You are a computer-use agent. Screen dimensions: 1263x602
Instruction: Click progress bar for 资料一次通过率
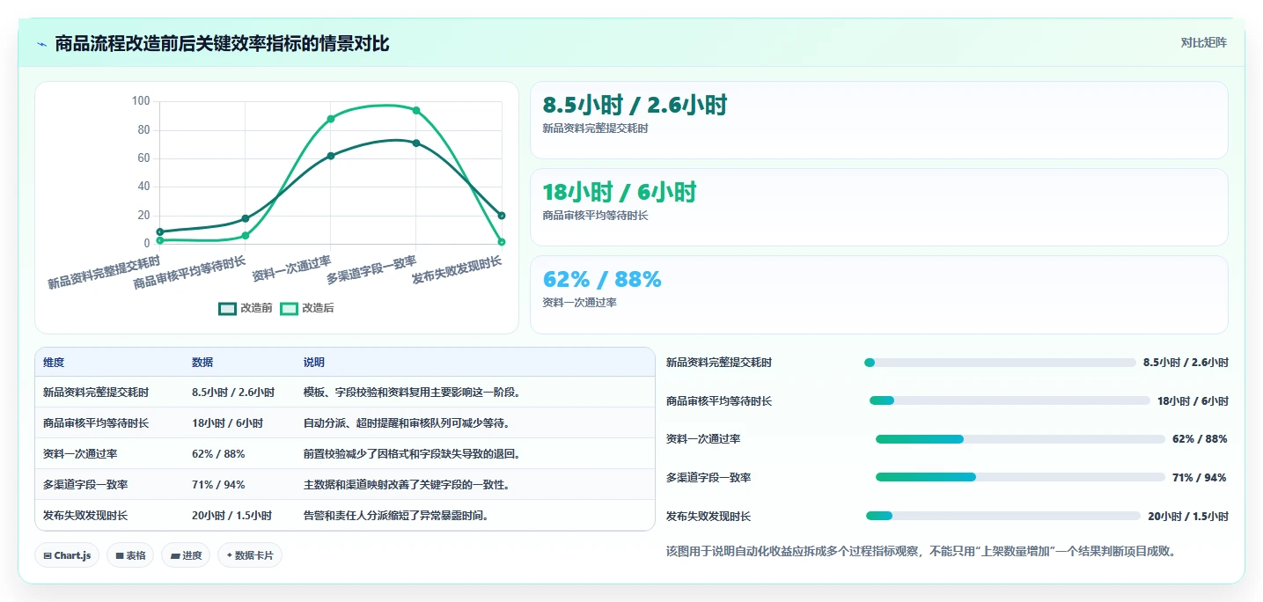(x=1020, y=439)
